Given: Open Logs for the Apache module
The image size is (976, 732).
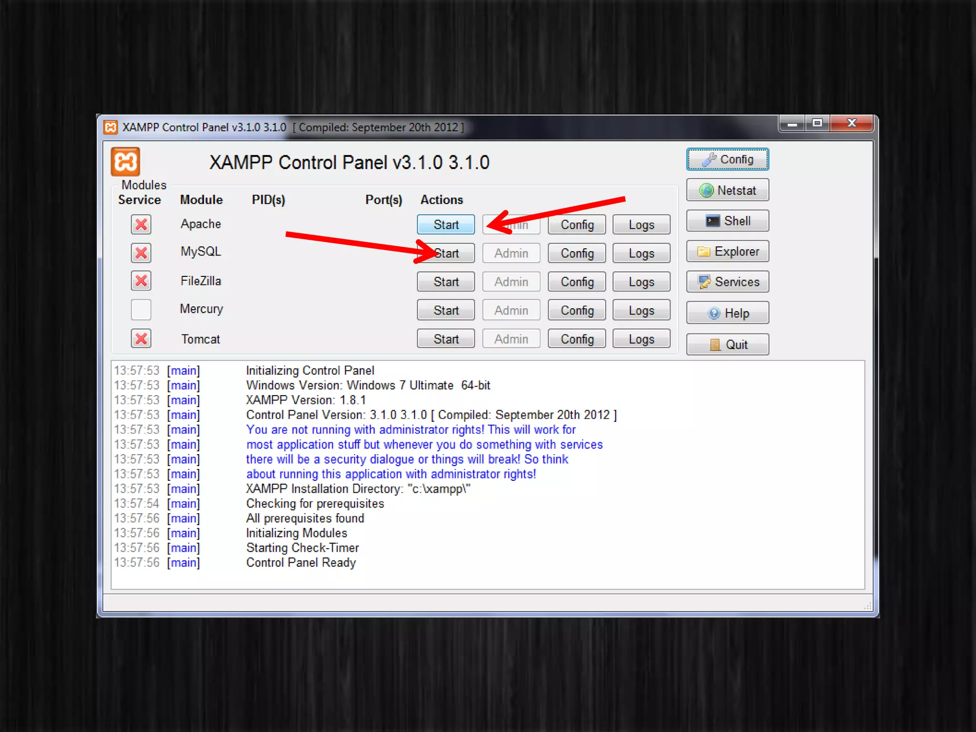Looking at the screenshot, I should pyautogui.click(x=641, y=224).
